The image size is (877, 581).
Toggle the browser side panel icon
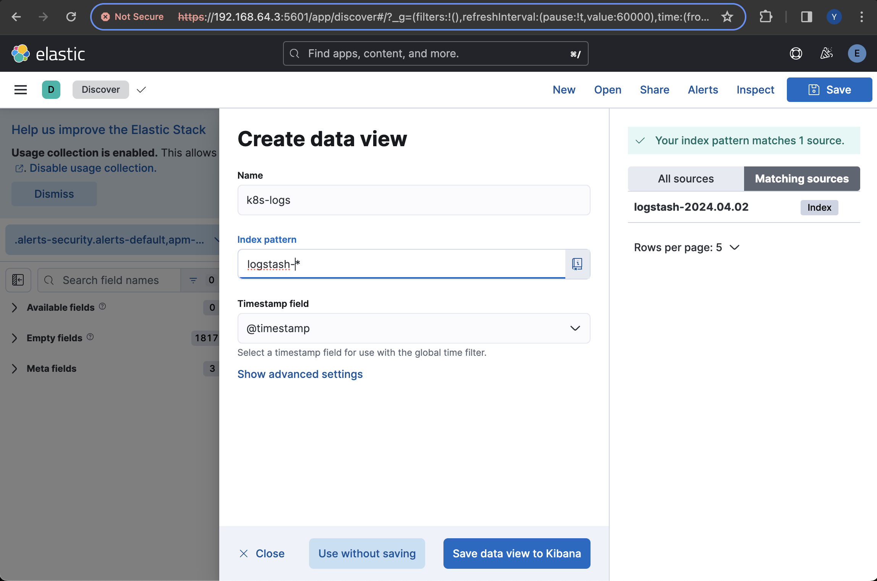[x=806, y=17]
